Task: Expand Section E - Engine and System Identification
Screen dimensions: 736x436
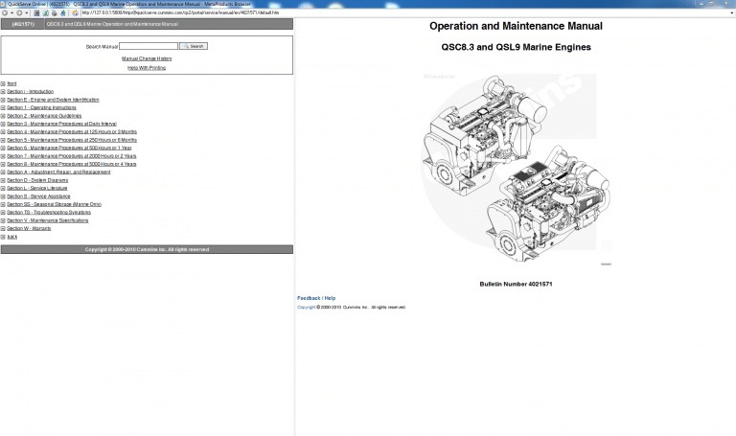Action: [3, 100]
